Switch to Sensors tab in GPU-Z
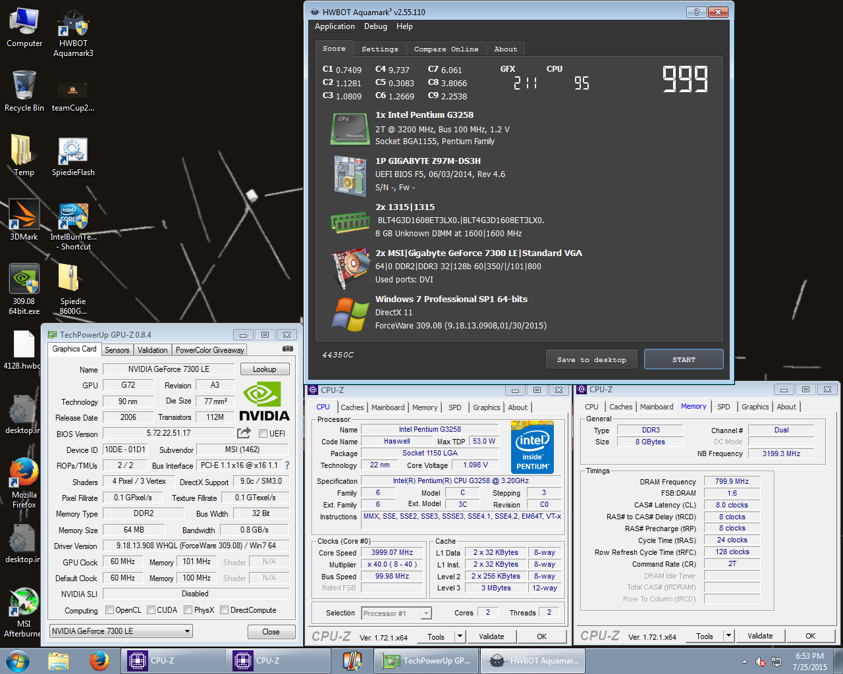This screenshot has width=843, height=674. coord(117,350)
